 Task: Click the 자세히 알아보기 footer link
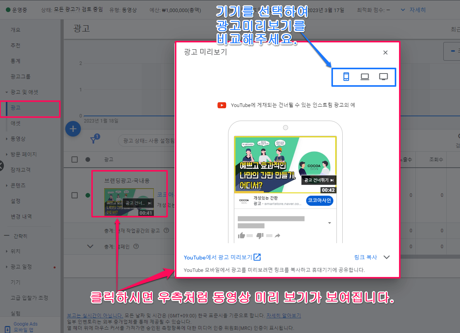tap(283, 315)
